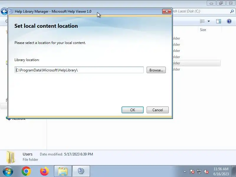The width and height of the screenshot is (236, 177).
Task: Focus the Library location path field
Action: (x=79, y=70)
